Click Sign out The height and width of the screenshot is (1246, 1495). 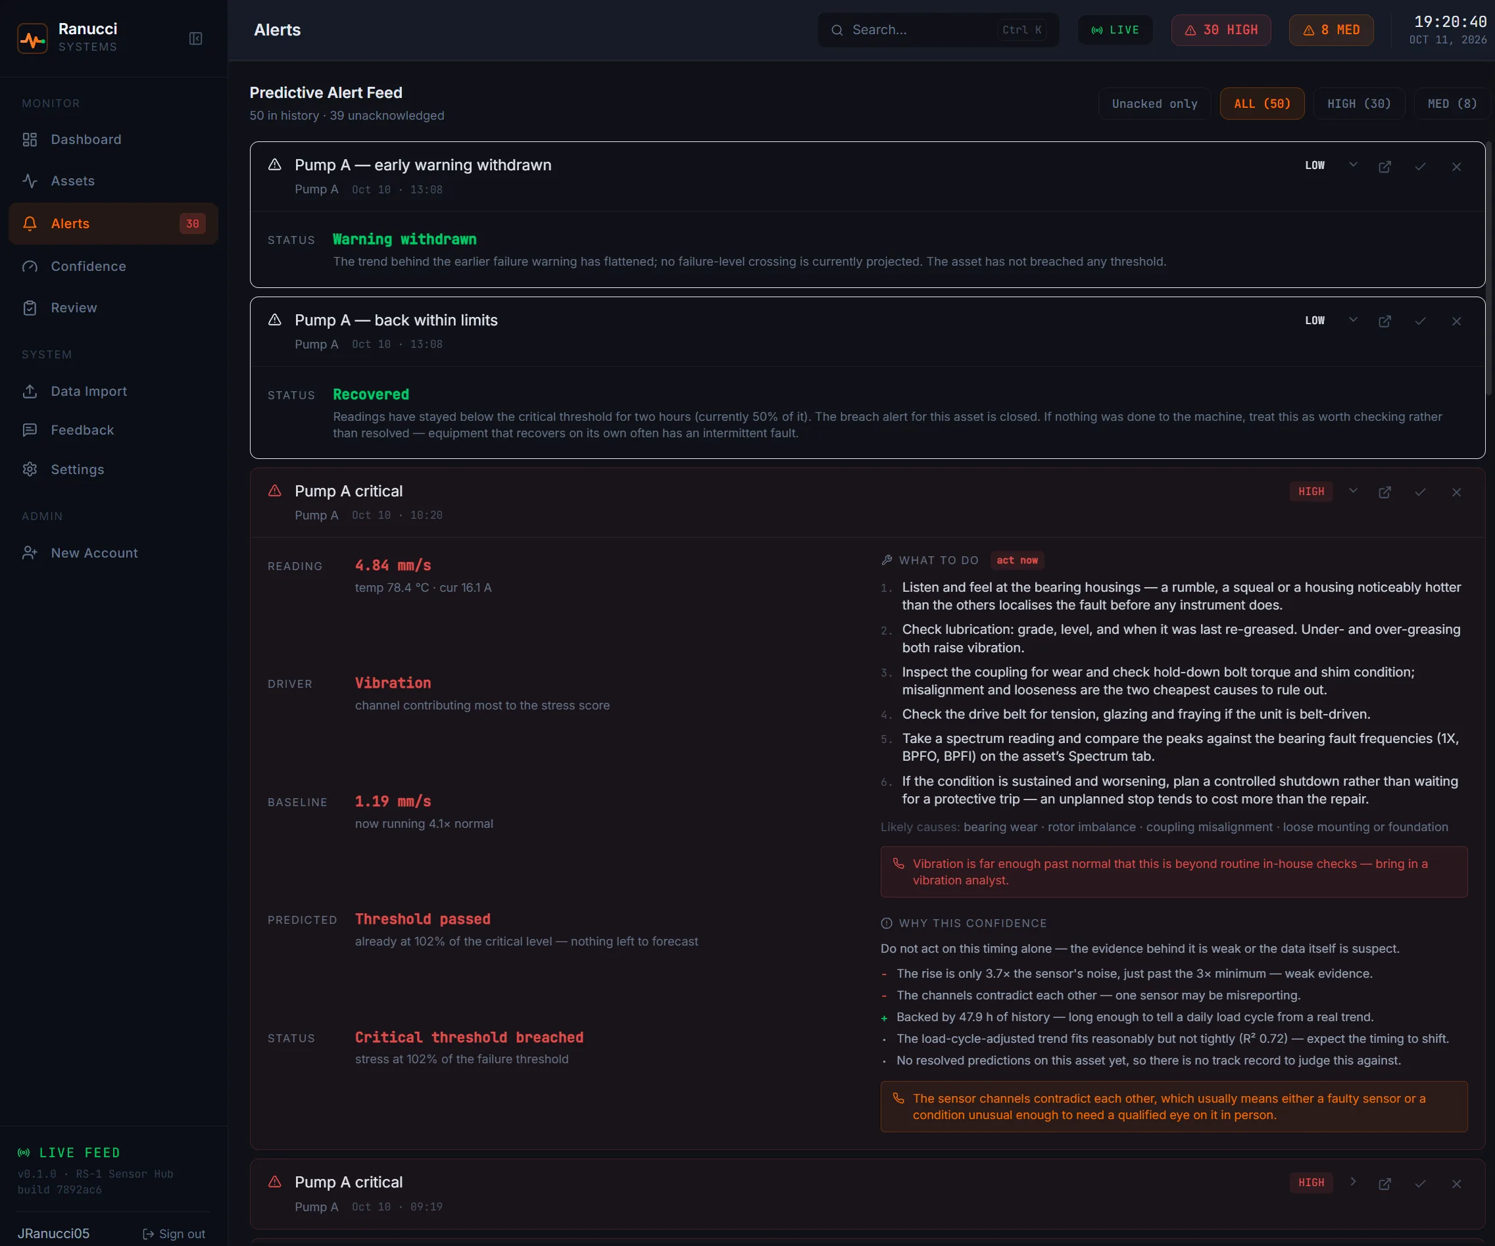point(174,1234)
